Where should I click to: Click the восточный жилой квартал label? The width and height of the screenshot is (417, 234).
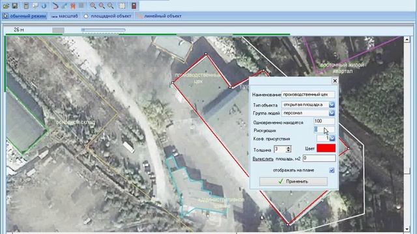[342, 68]
